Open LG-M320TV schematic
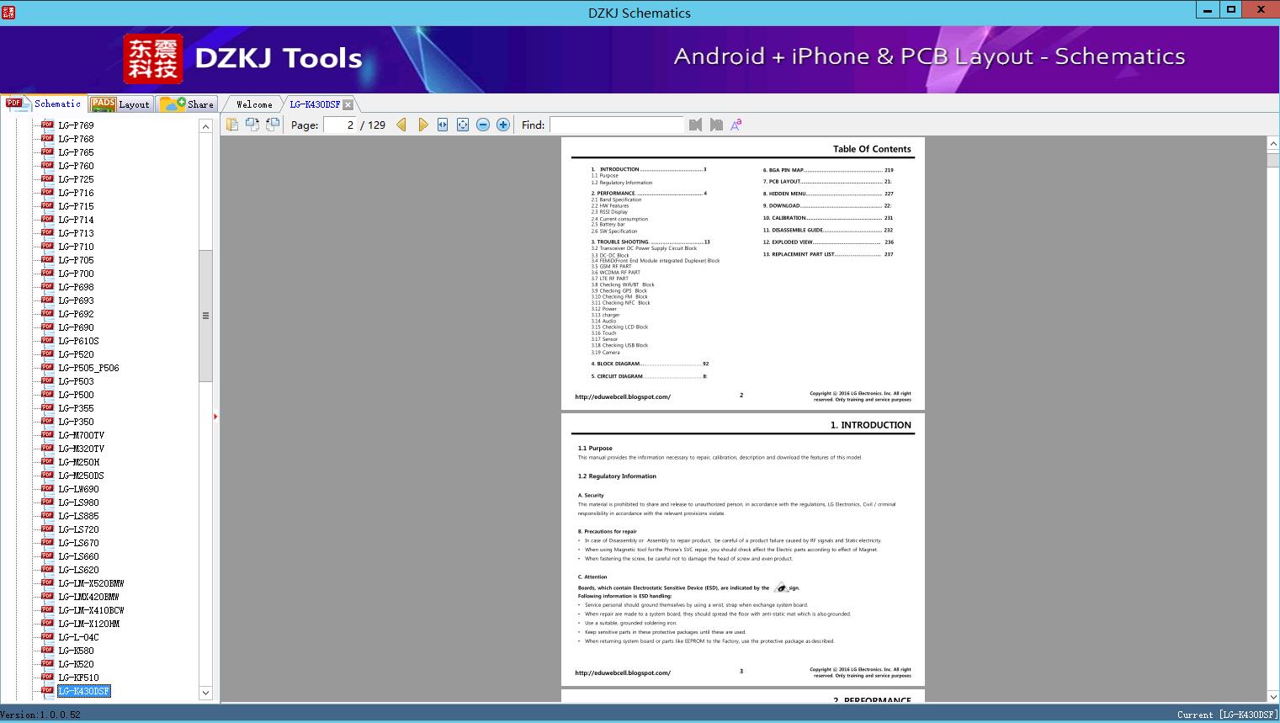The height and width of the screenshot is (723, 1280). tap(81, 449)
